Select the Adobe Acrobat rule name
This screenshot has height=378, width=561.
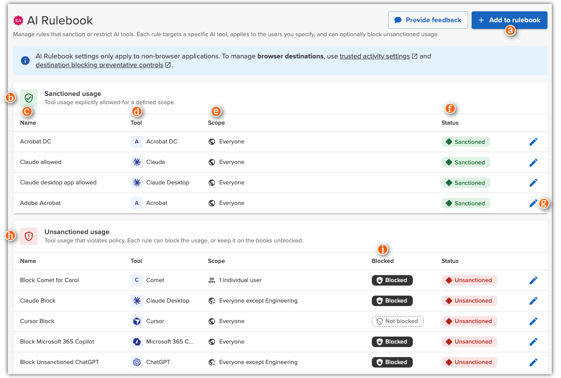click(41, 203)
